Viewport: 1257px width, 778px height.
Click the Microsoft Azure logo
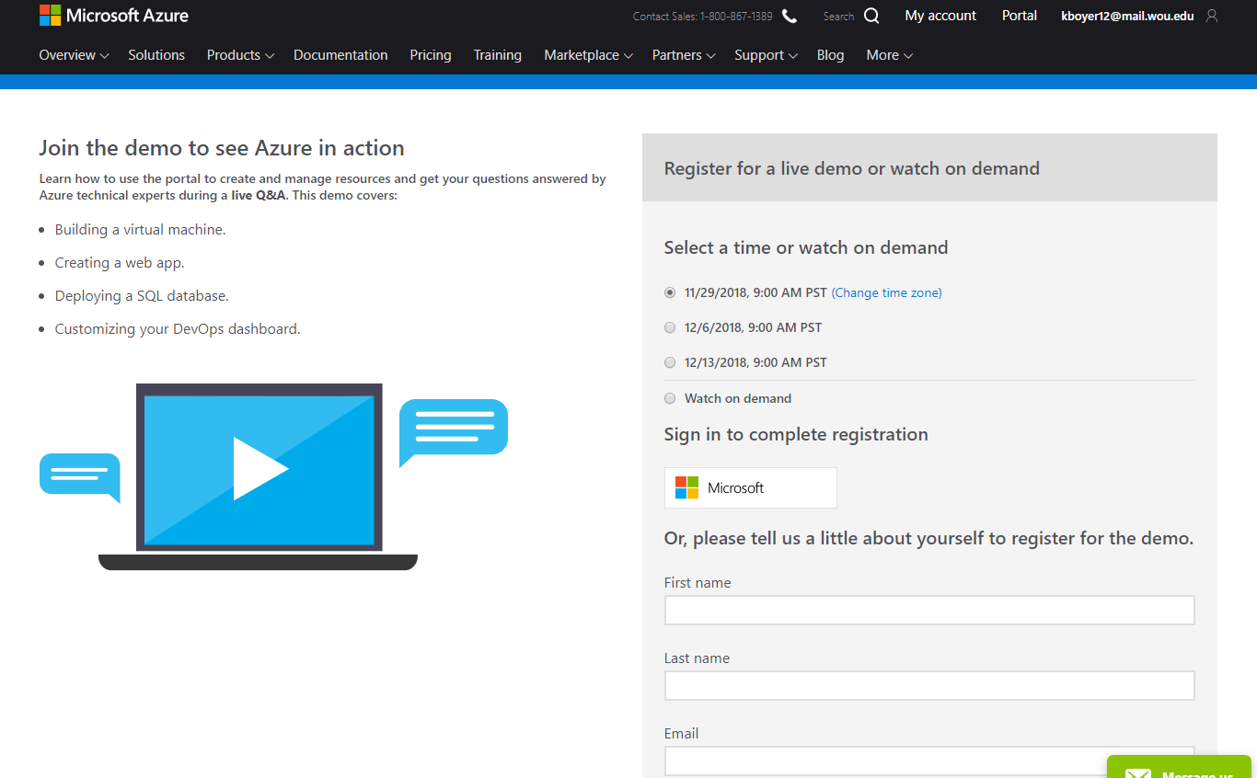114,16
